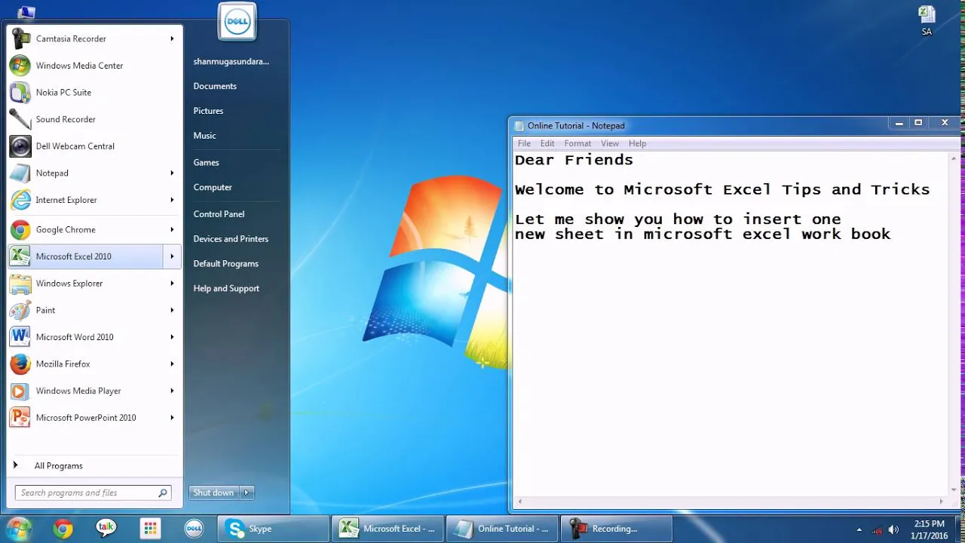Click Notepad horizontal scrollbar left arrow
Image resolution: width=965 pixels, height=543 pixels.
(519, 502)
